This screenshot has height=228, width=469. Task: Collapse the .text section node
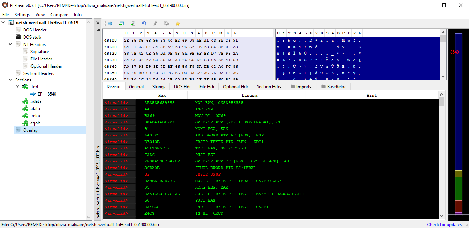(x=18, y=87)
